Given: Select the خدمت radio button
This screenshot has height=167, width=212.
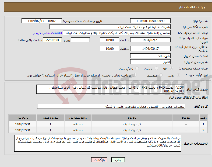Looking at the screenshot, I should (x=156, y=68).
